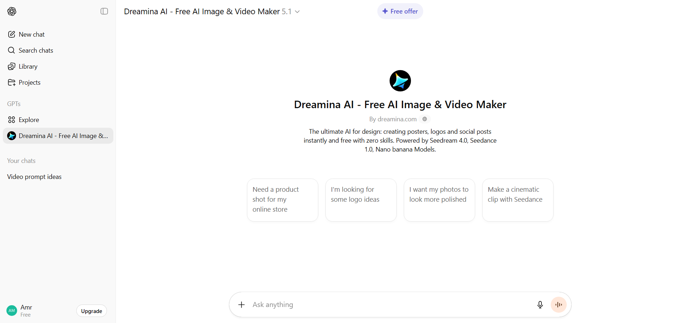Choose 'I want my photos to look more polished'
Image resolution: width=684 pixels, height=323 pixels.
click(439, 200)
